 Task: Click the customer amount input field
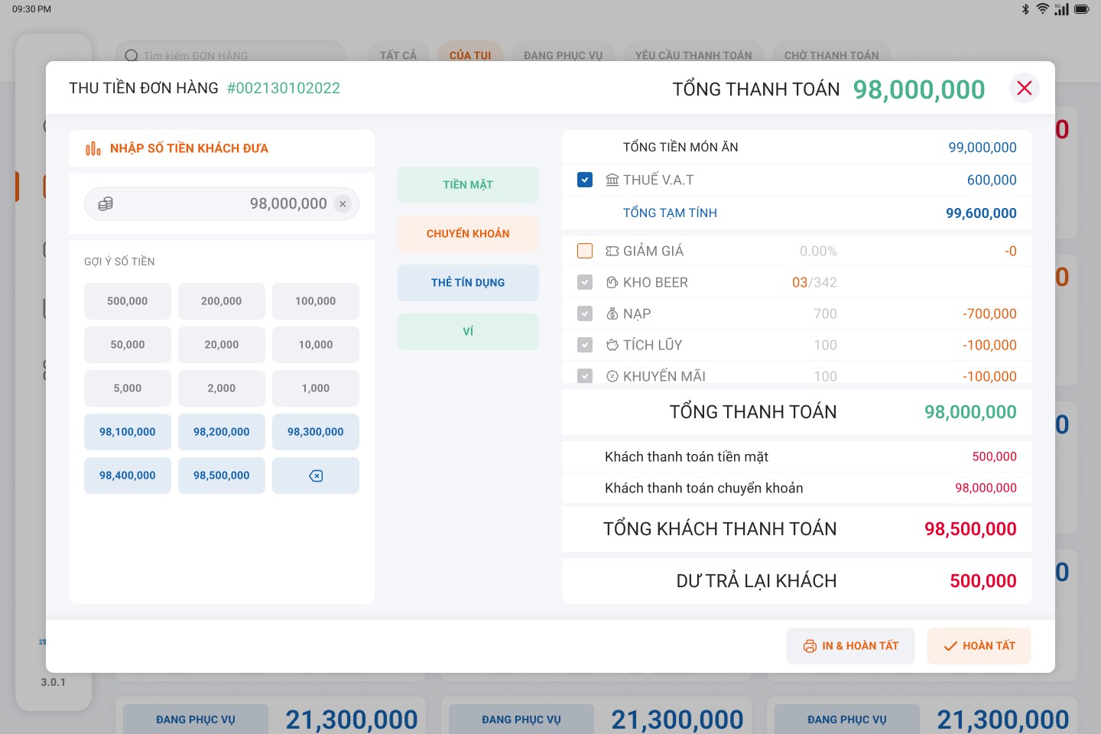coord(222,204)
